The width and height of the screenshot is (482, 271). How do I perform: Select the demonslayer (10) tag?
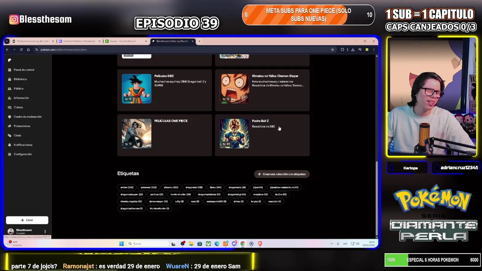(159, 201)
